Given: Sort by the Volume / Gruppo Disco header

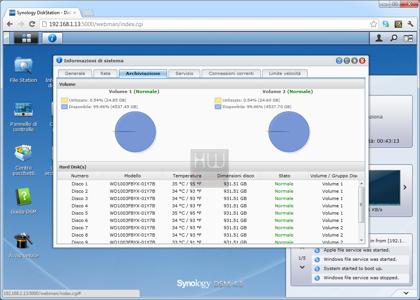Looking at the screenshot, I should click(x=334, y=175).
